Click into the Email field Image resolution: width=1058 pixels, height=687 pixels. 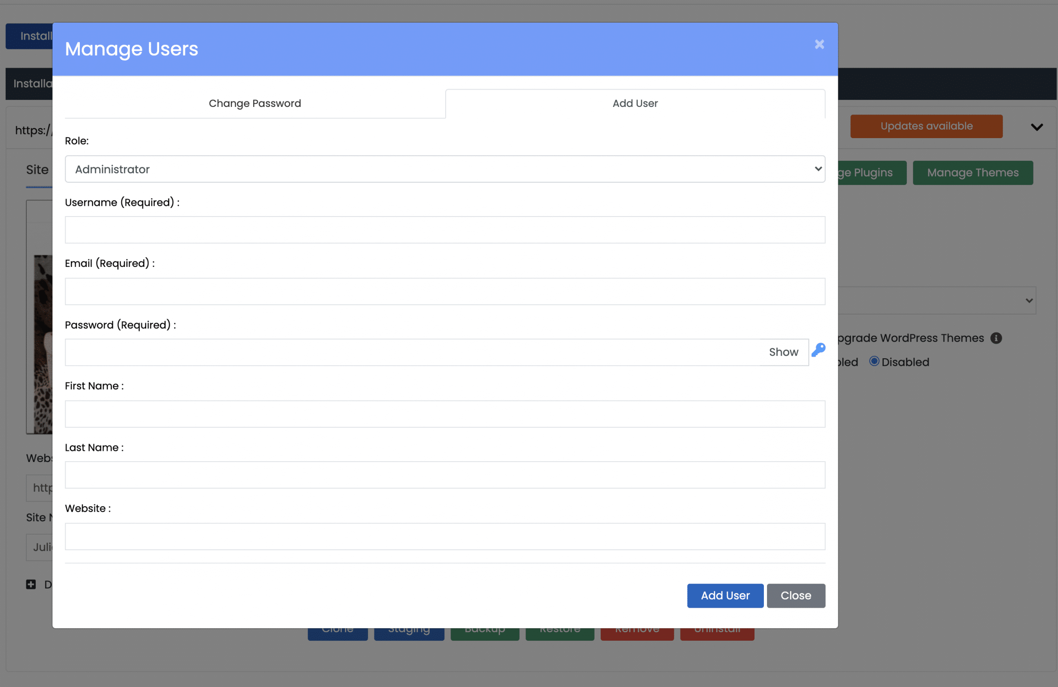pyautogui.click(x=445, y=291)
